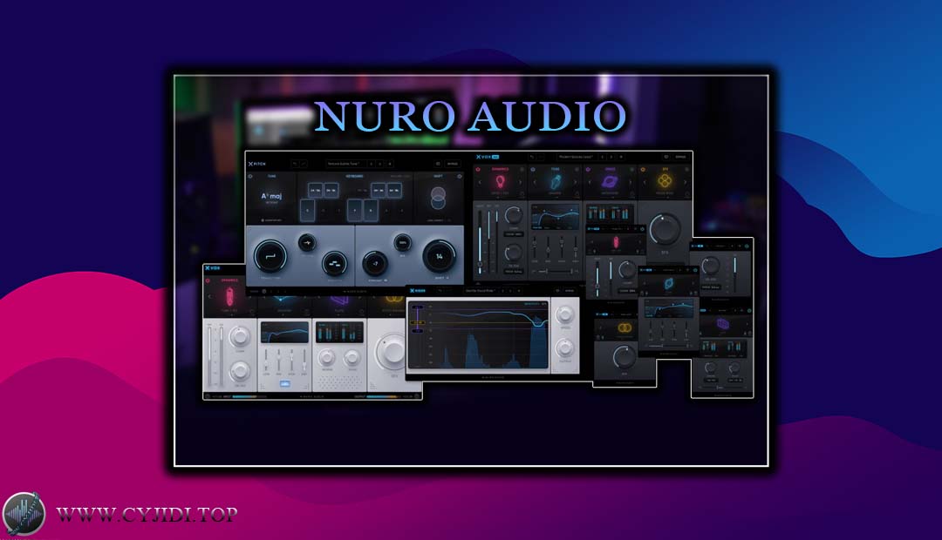The width and height of the screenshot is (942, 540).
Task: Click the note transition knob with step icon
Action: pyautogui.click(x=334, y=263)
